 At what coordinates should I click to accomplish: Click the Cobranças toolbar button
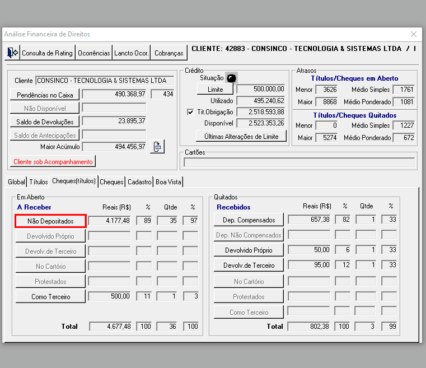[169, 53]
